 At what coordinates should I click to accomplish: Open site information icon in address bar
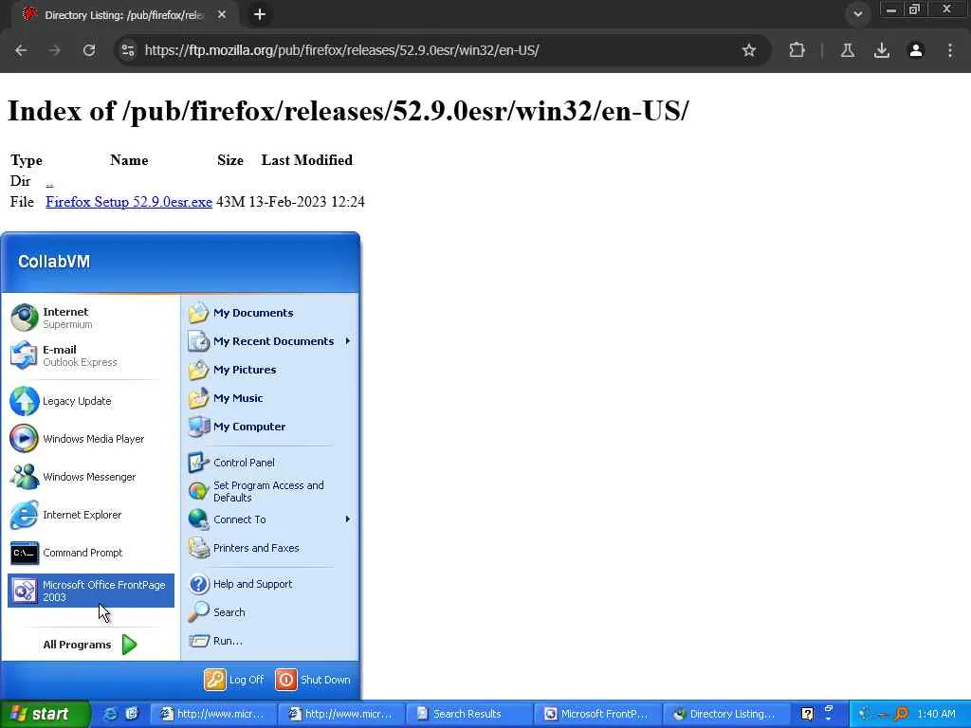(x=128, y=50)
